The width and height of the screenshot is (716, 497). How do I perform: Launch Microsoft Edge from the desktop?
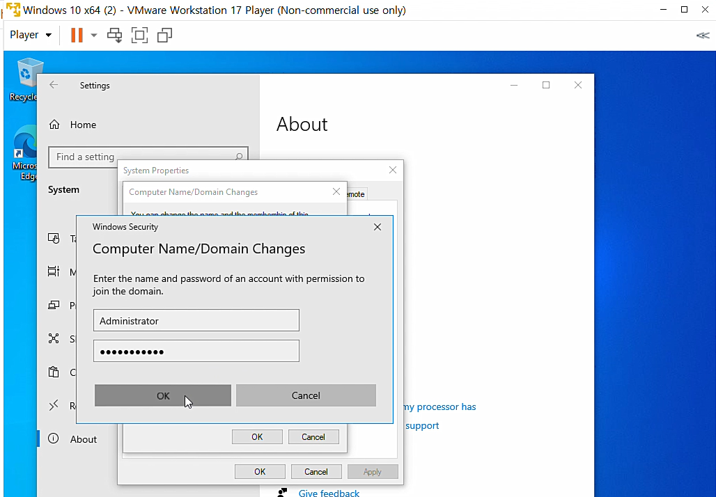(x=25, y=153)
